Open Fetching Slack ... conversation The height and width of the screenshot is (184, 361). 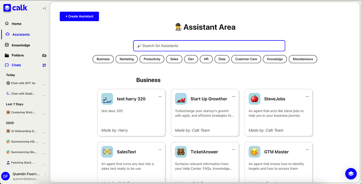tap(23, 163)
